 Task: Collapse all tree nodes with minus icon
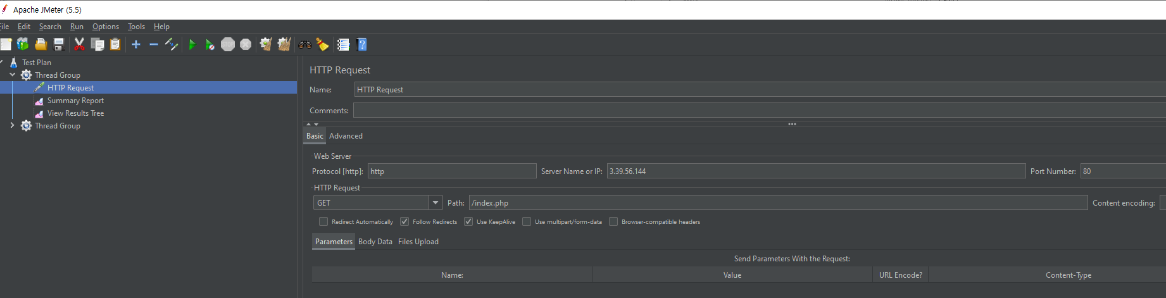point(153,44)
